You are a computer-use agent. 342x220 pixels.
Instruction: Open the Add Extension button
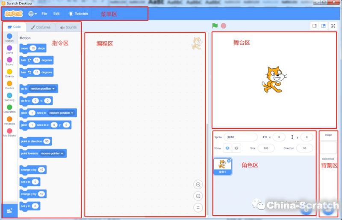[x=9, y=211]
